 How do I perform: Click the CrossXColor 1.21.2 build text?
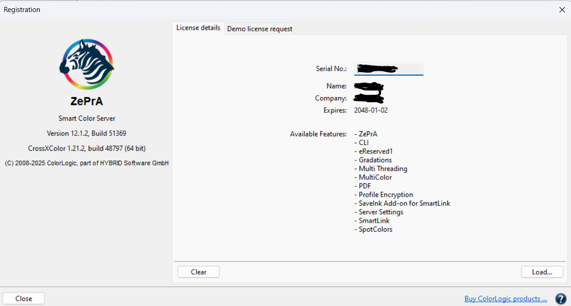pyautogui.click(x=87, y=148)
